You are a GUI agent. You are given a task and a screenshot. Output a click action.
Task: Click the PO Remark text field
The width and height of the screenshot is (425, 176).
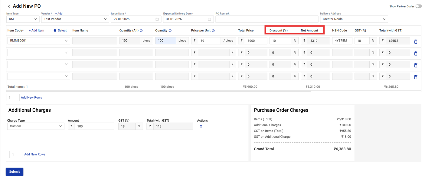(266, 19)
